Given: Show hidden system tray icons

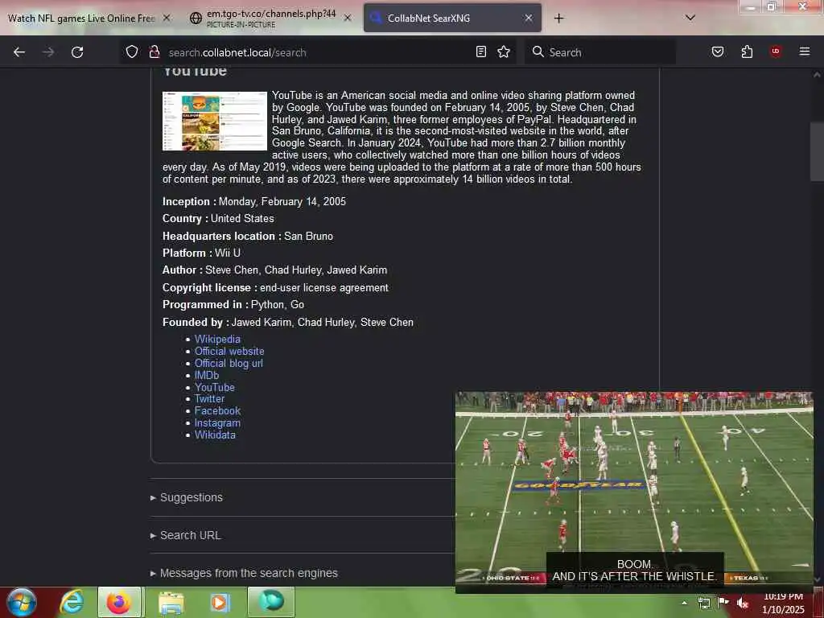Looking at the screenshot, I should click(x=684, y=603).
